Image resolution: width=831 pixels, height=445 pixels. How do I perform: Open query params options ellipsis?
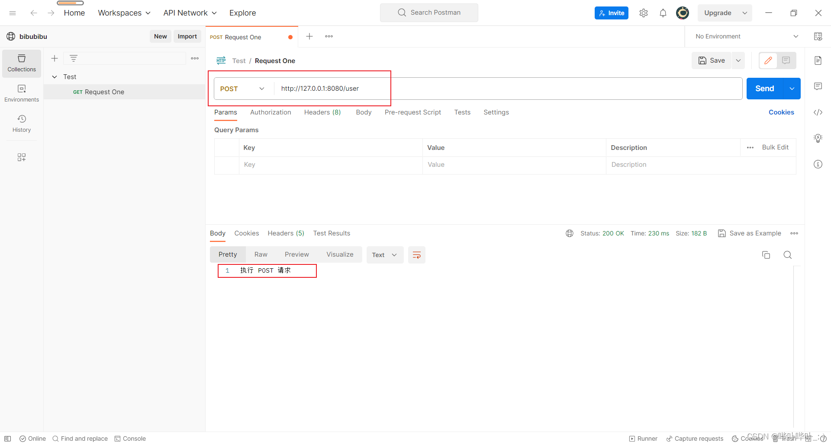(x=750, y=147)
